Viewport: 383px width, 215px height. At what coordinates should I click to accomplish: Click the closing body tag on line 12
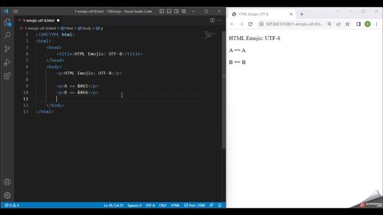click(55, 105)
